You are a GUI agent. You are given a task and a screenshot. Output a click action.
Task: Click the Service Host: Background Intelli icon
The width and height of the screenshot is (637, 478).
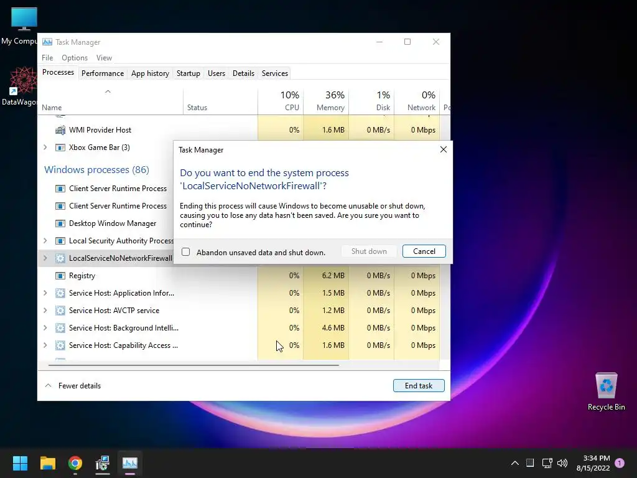[60, 328]
